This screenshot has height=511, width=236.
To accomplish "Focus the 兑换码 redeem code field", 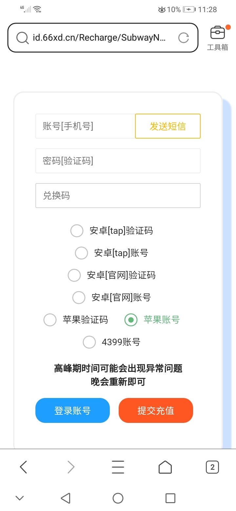I will pyautogui.click(x=118, y=196).
